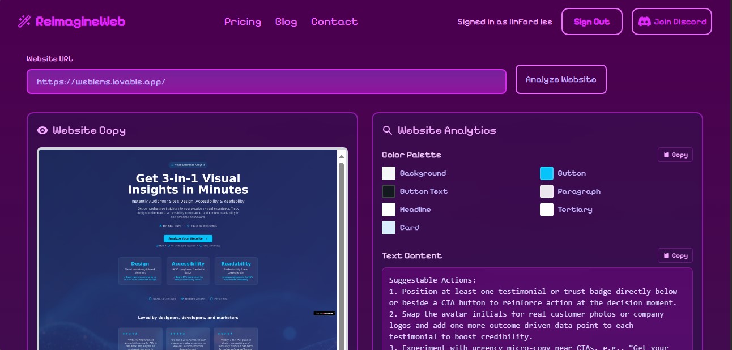Open the Contact page

point(334,22)
